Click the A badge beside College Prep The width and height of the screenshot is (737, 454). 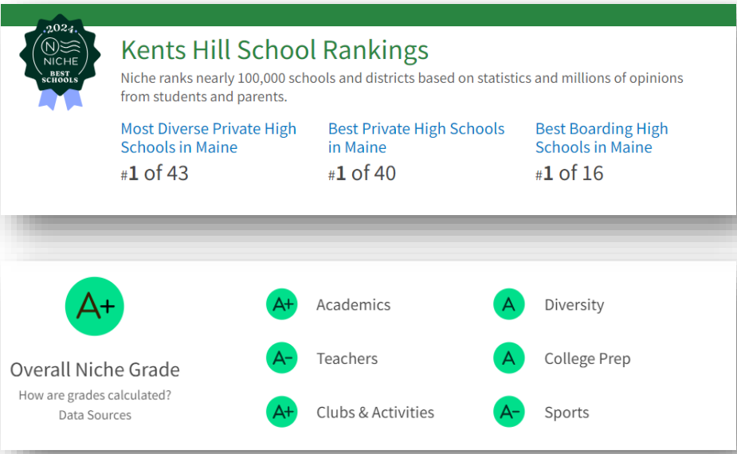509,358
